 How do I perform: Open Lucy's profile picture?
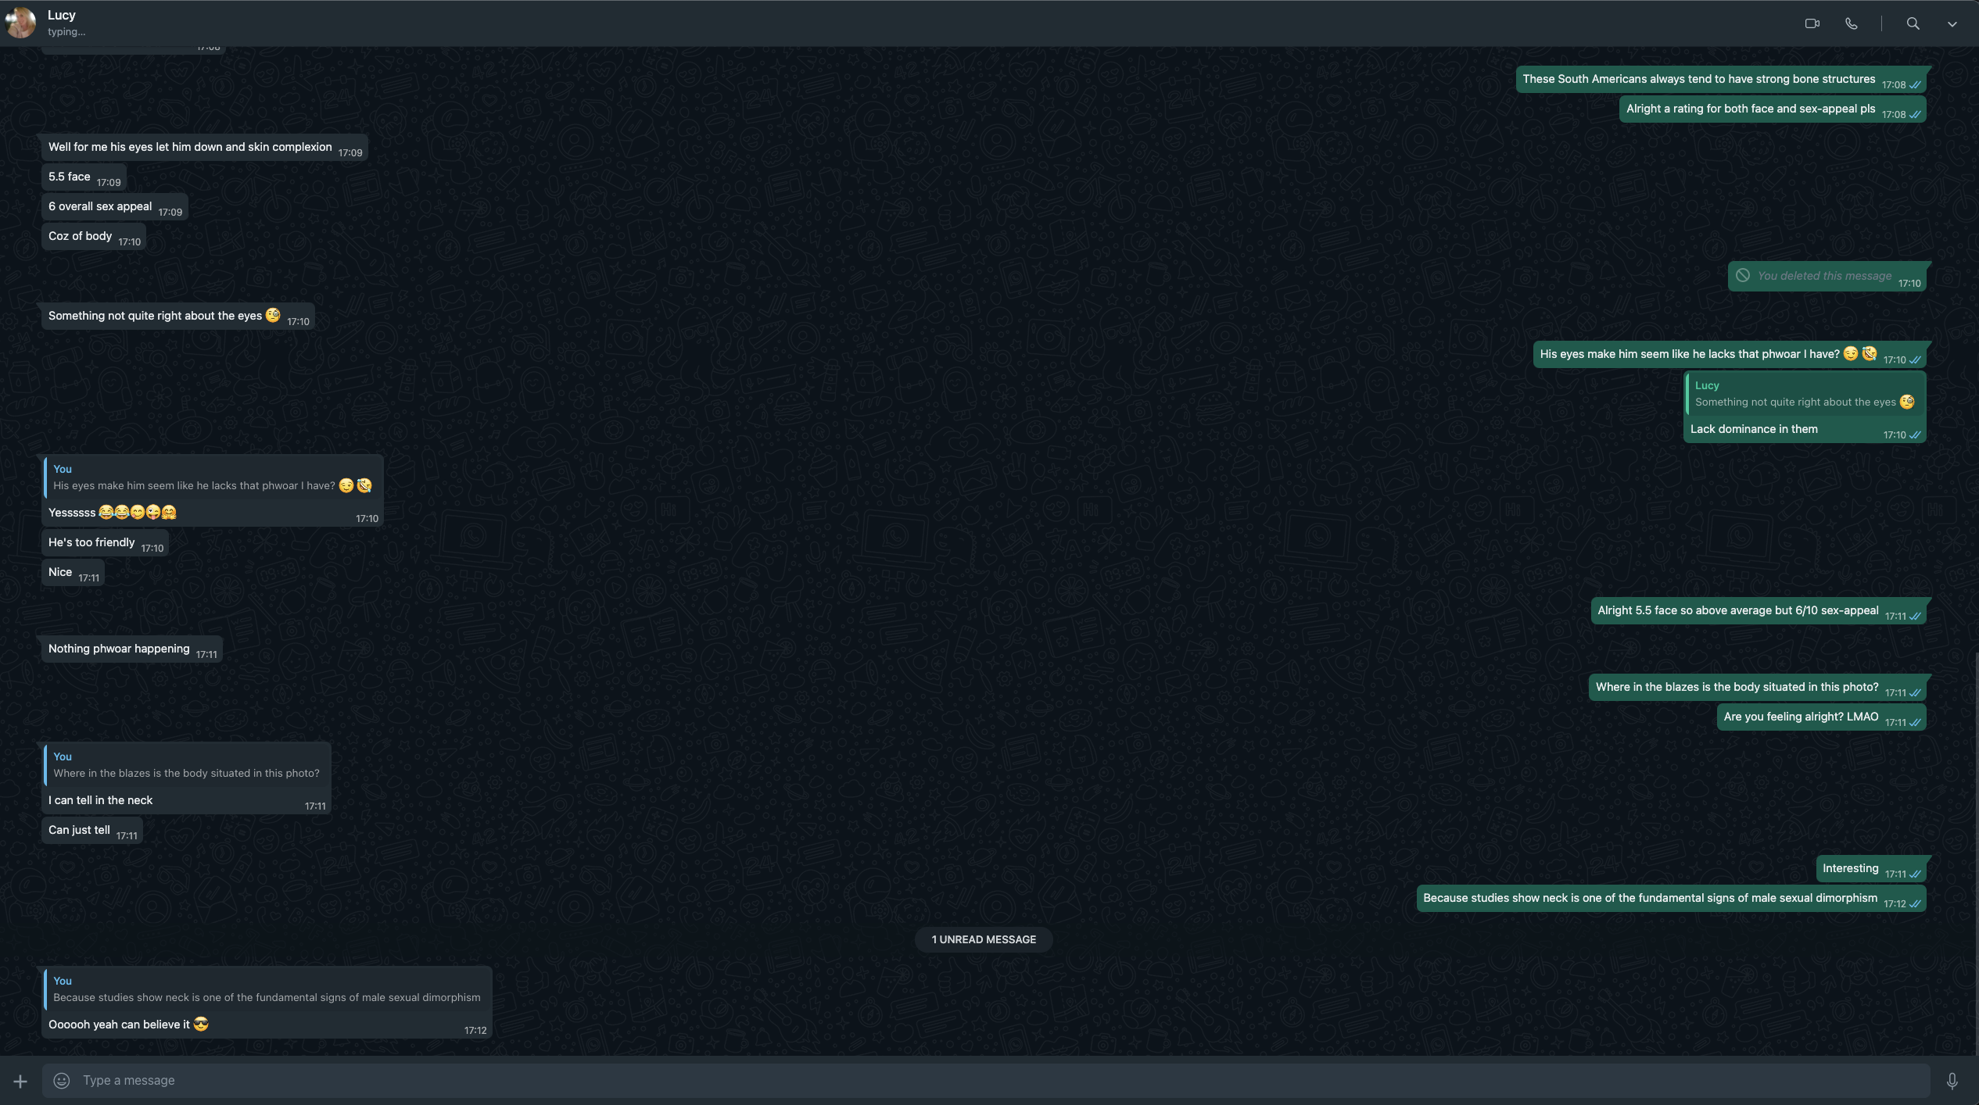[20, 23]
